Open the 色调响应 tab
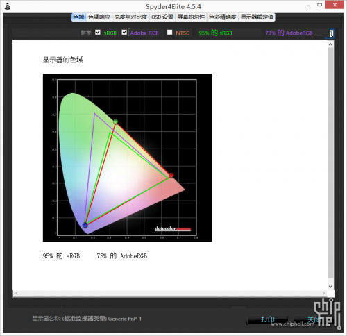The width and height of the screenshot is (347, 336). [99, 17]
